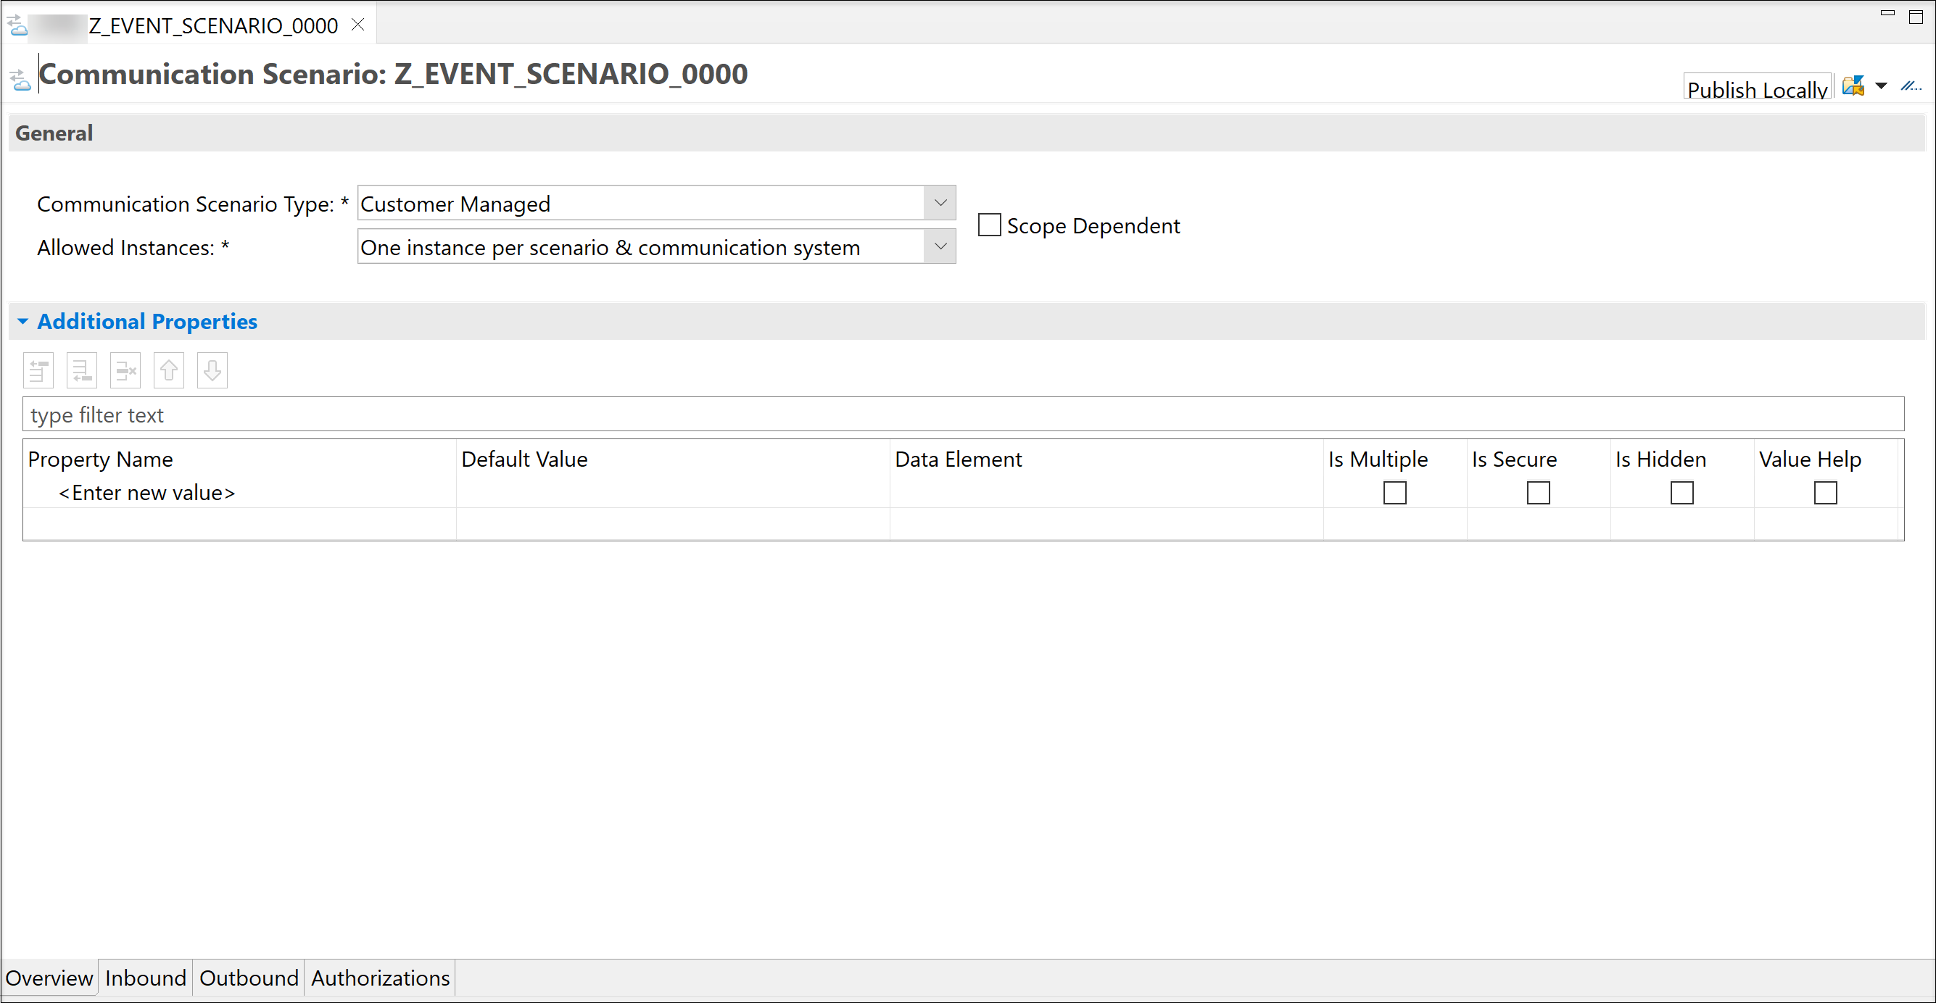Click the type filter text field
Screen dimensions: 1936x1003
pos(964,415)
